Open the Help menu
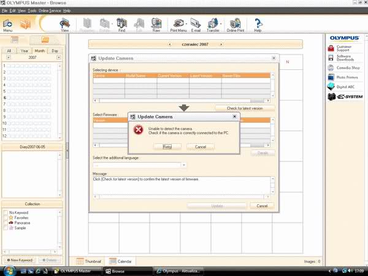The width and height of the screenshot is (368, 276). pyautogui.click(x=67, y=11)
